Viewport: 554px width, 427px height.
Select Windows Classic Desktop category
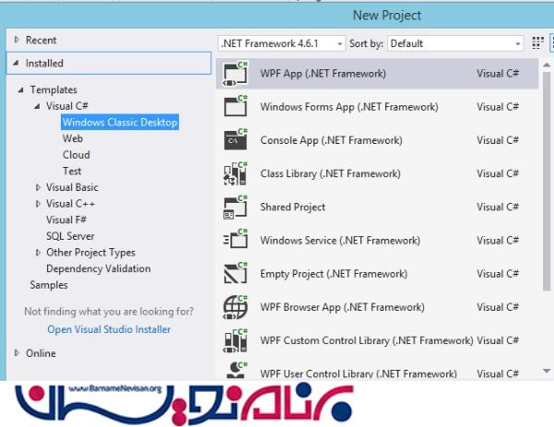coord(120,122)
